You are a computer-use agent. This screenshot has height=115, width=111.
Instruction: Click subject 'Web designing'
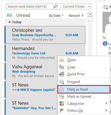pos(23,71)
